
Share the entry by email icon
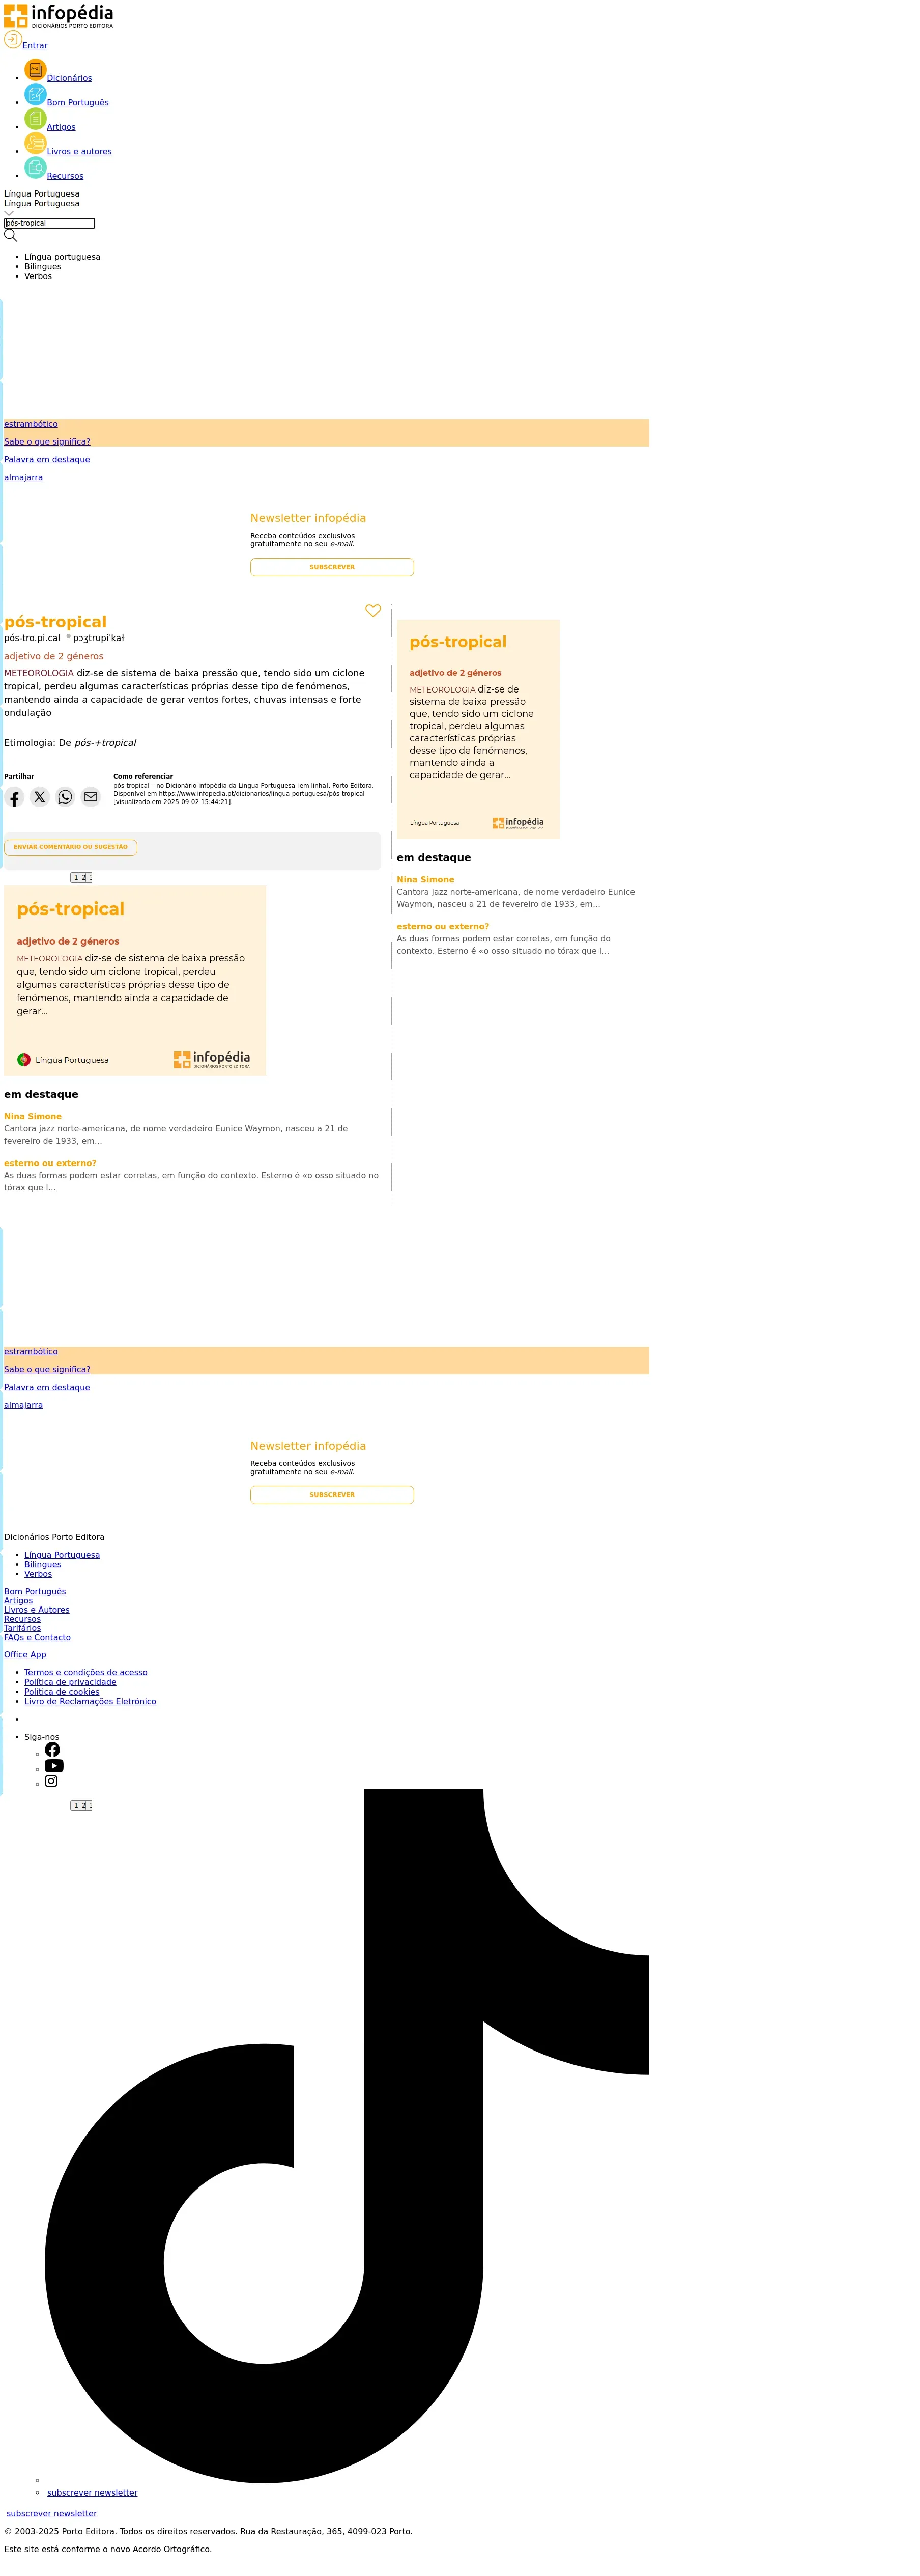[91, 797]
